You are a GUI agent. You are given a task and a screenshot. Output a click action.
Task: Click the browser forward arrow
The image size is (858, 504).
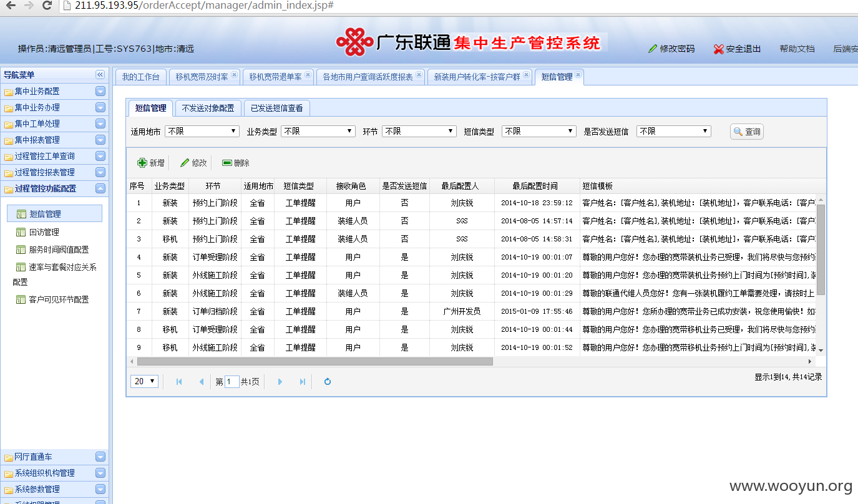click(x=29, y=6)
